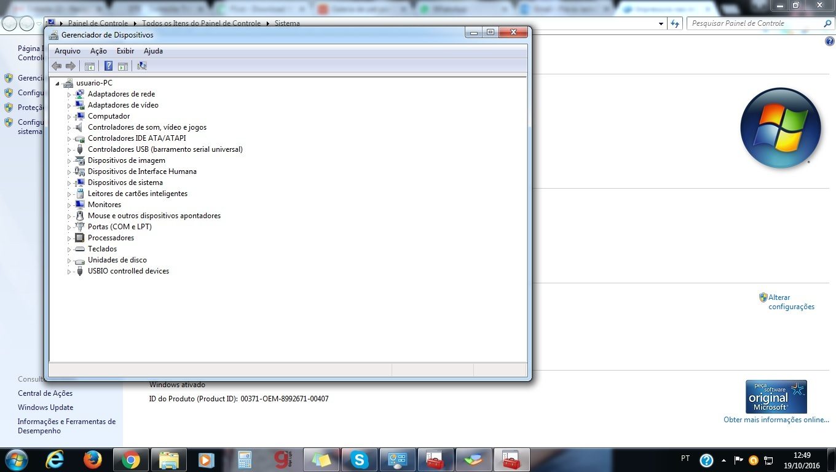Click the speaker icon beside Controladores de som
The height and width of the screenshot is (472, 836).
[79, 127]
